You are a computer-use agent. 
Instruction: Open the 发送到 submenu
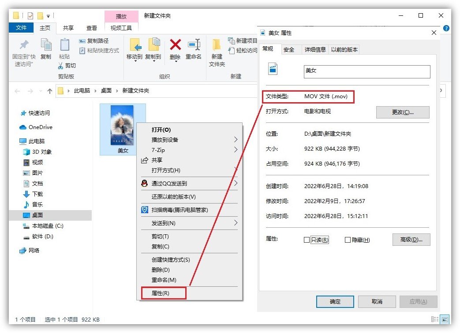(x=163, y=222)
